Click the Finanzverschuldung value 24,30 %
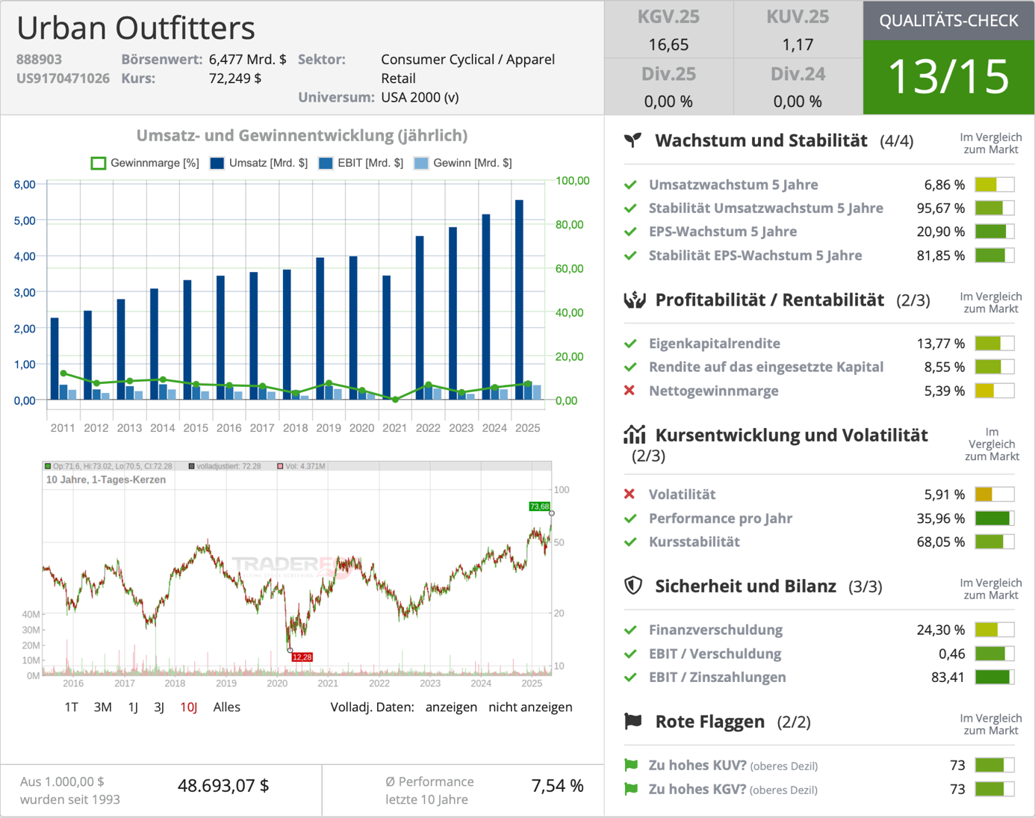1035x818 pixels. pos(941,630)
